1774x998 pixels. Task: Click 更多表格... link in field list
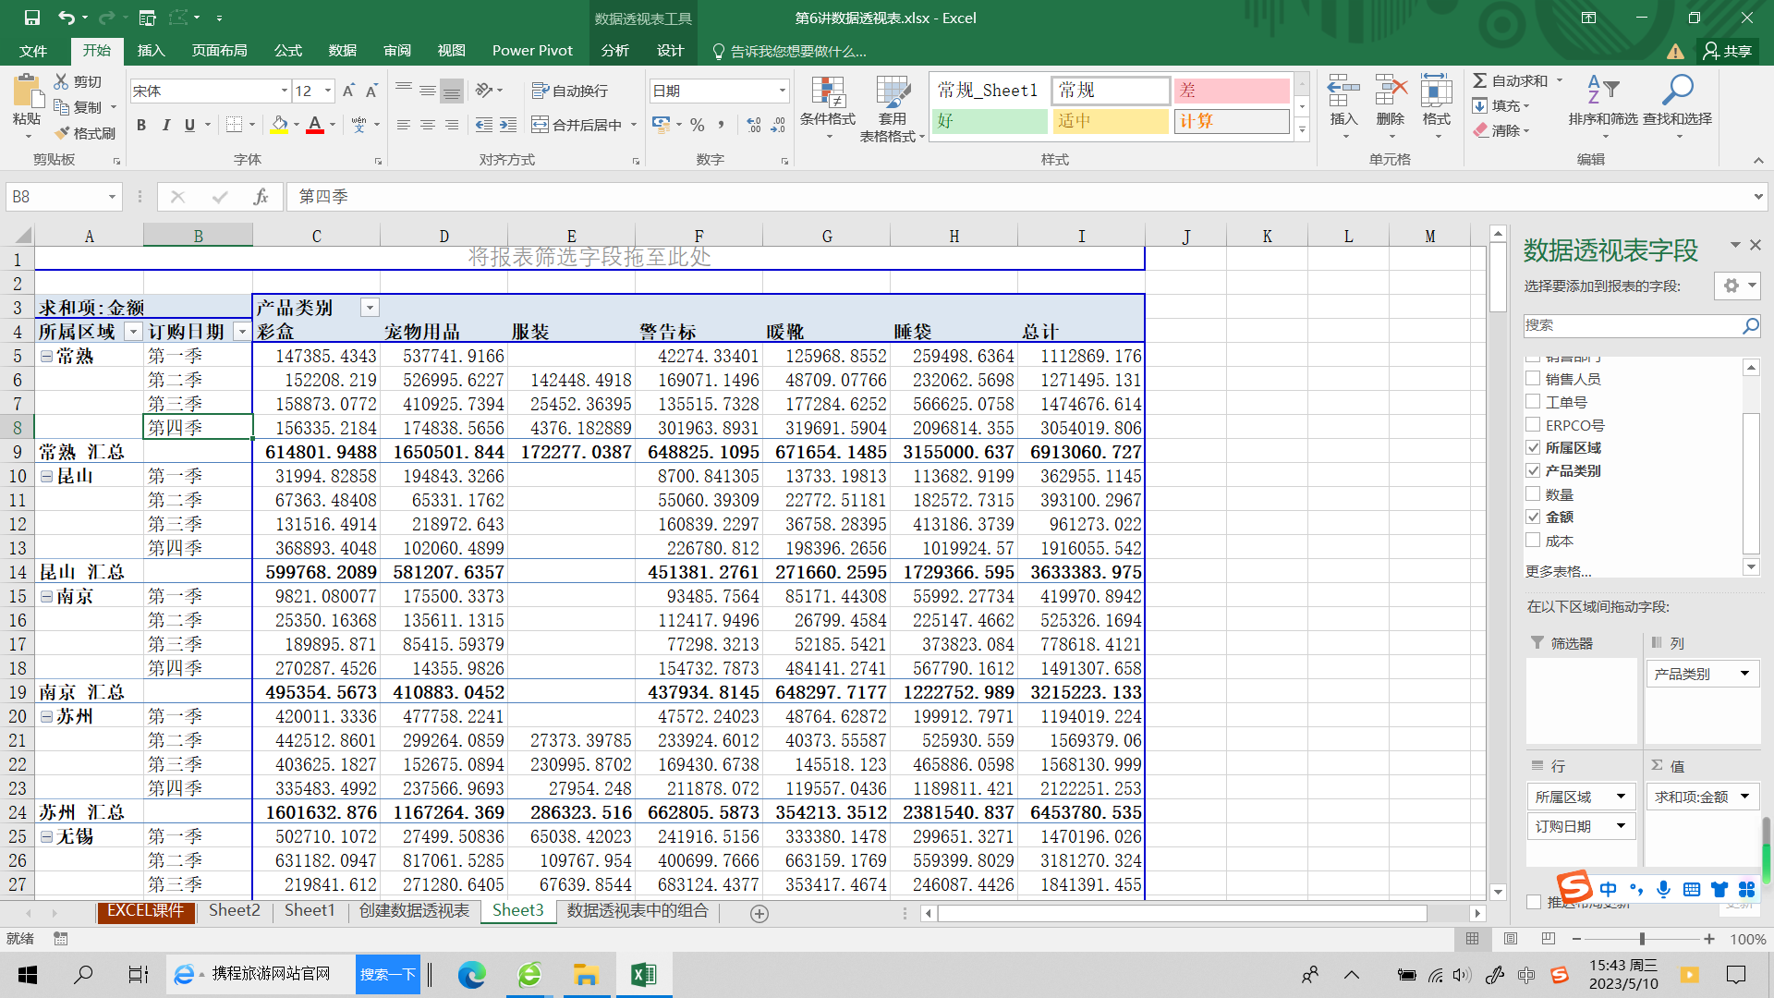(x=1559, y=571)
